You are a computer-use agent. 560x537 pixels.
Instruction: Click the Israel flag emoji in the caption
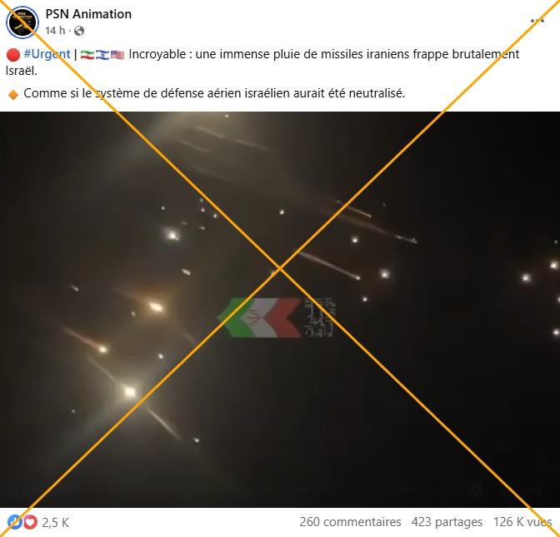[102, 55]
